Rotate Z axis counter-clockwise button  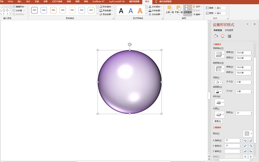[251, 151]
